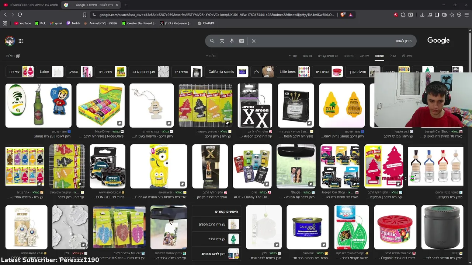Select related search ריחן לרכב ממותג
The image size is (472, 265).
coord(216,254)
